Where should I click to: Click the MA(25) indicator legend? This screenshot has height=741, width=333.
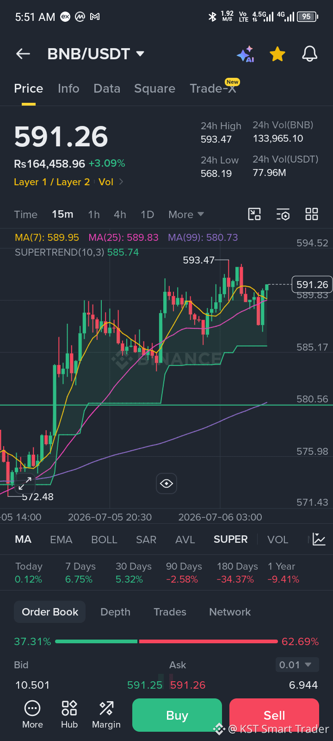coord(123,238)
